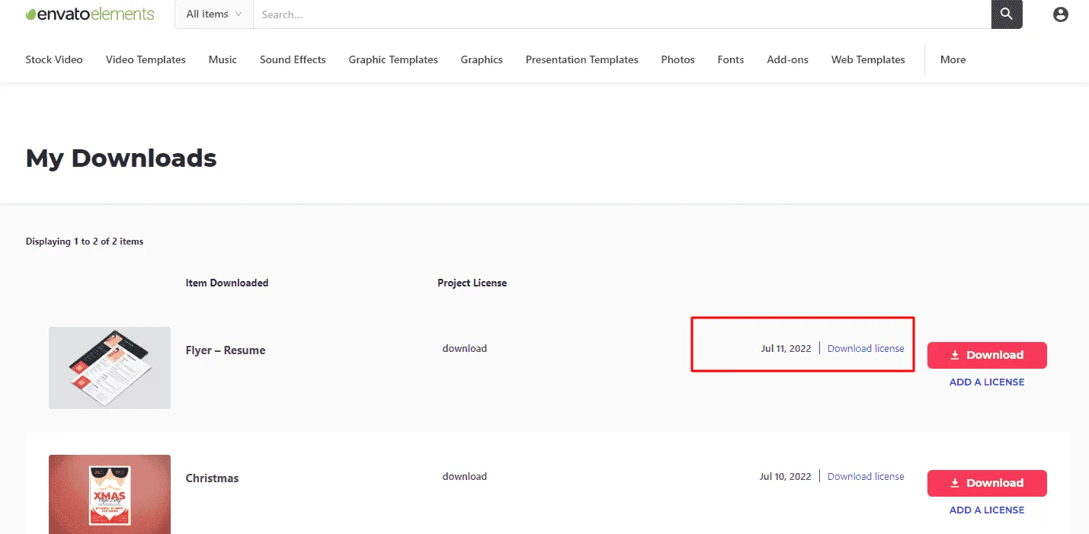Add a license to Christmas item

click(987, 510)
